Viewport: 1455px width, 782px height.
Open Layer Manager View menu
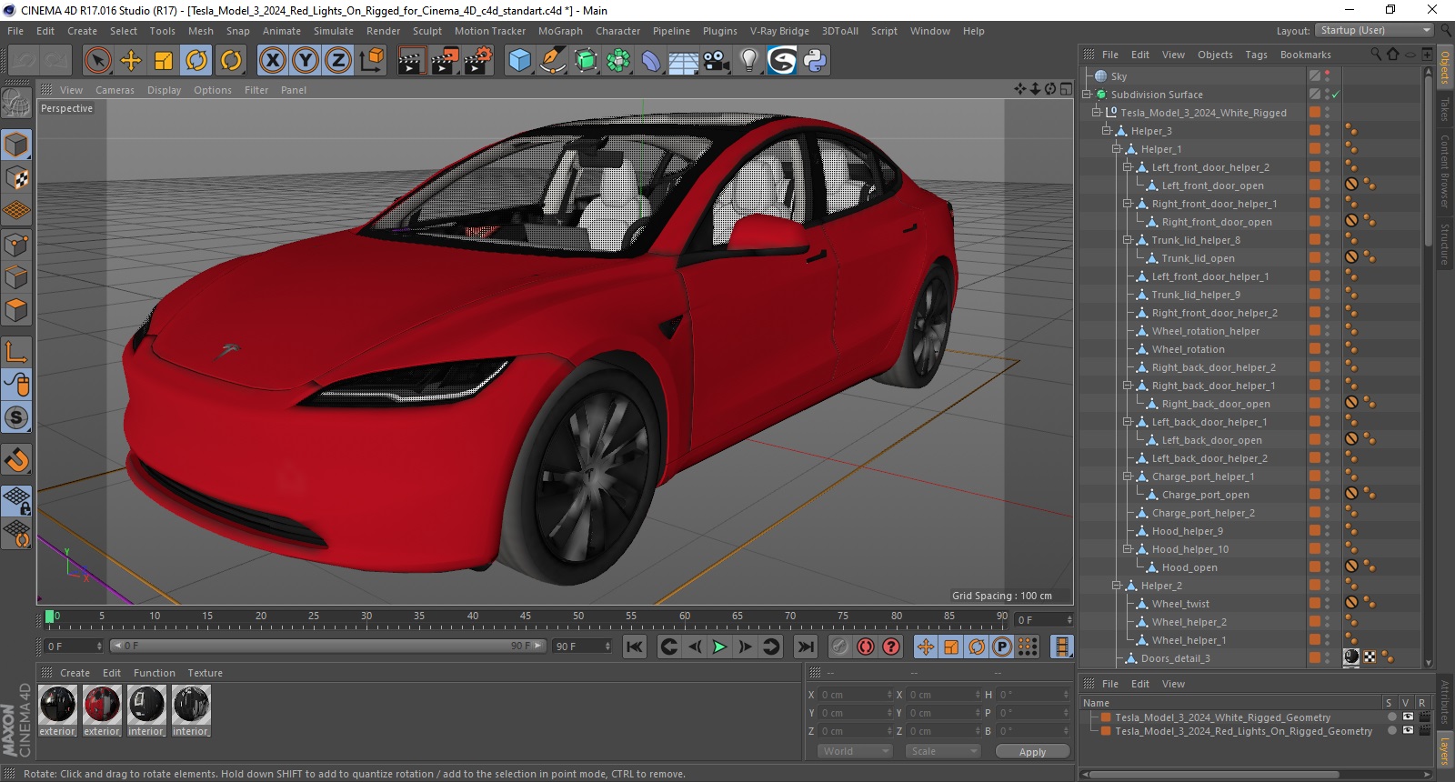coord(1173,684)
